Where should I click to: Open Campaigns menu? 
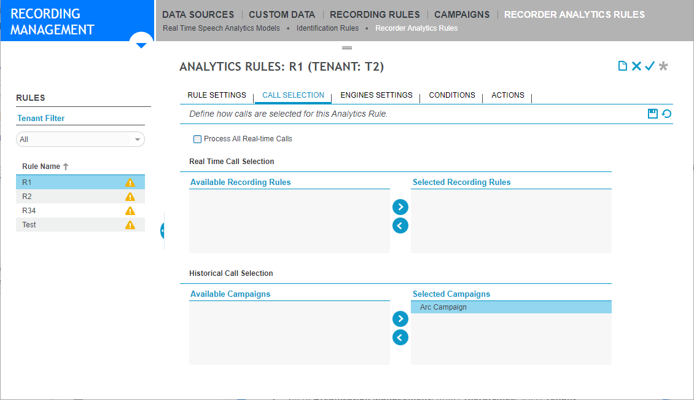pos(462,15)
